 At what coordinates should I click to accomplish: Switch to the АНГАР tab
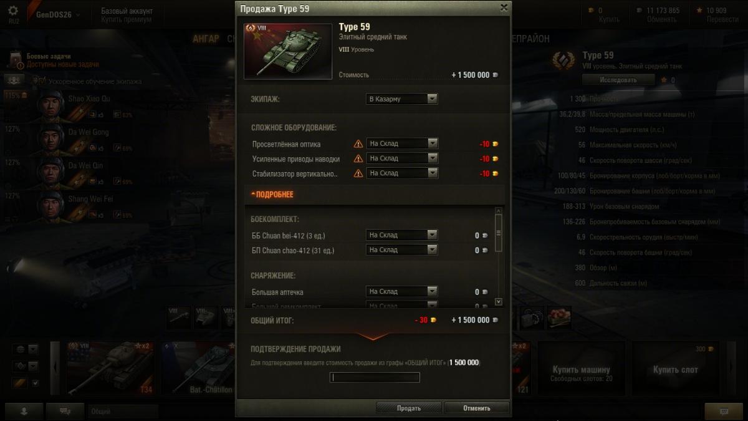tap(206, 39)
